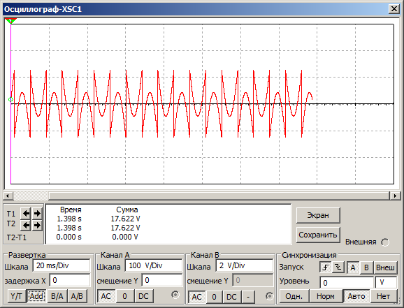This screenshot has width=404, height=308.
Task: Click the задержка X input field
Action: [x=70, y=280]
